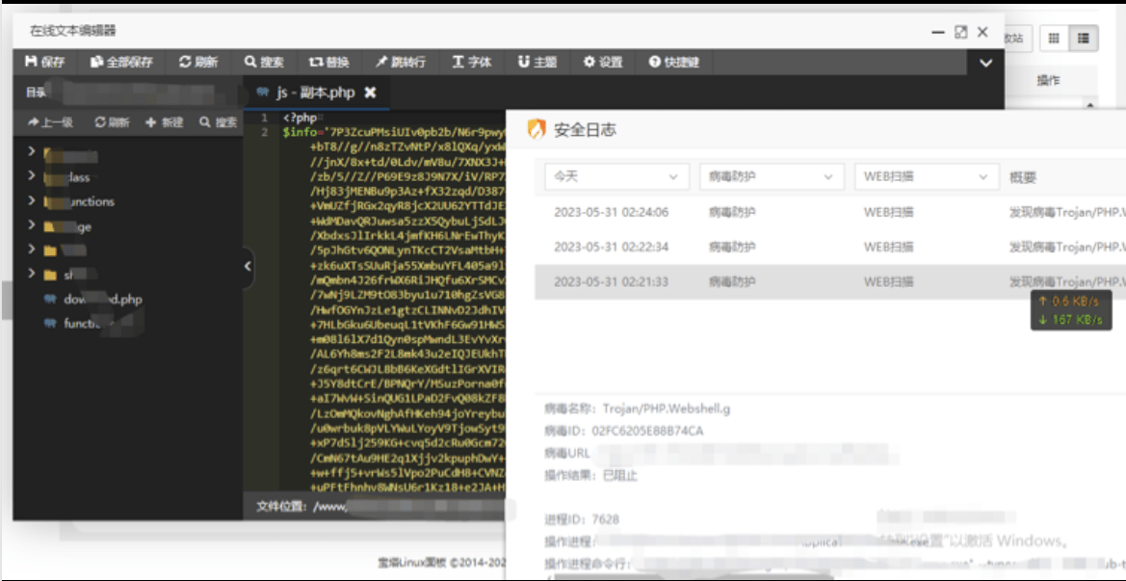
Task: Open the 今天 date range dropdown
Action: [x=616, y=176]
